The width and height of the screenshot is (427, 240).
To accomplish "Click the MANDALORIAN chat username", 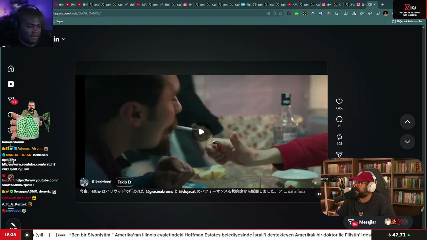I will tap(19, 155).
